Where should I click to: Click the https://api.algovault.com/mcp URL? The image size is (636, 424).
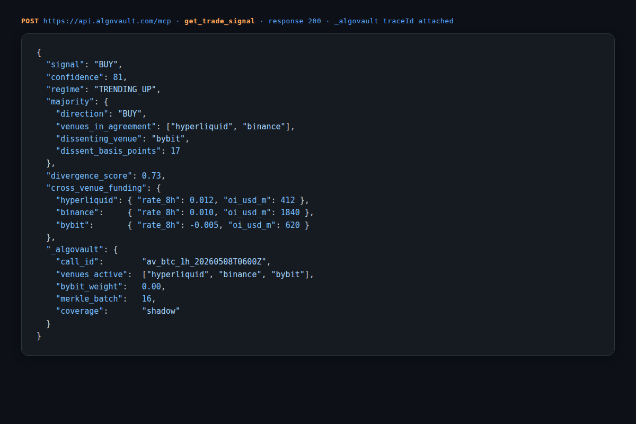tap(107, 21)
